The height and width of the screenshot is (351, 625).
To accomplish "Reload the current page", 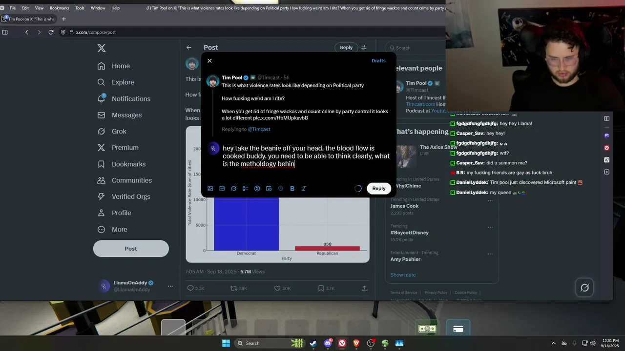I will [51, 32].
